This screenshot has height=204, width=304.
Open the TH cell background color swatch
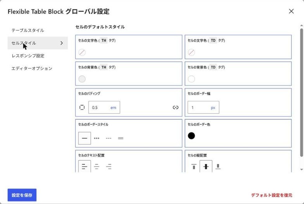tap(82, 79)
